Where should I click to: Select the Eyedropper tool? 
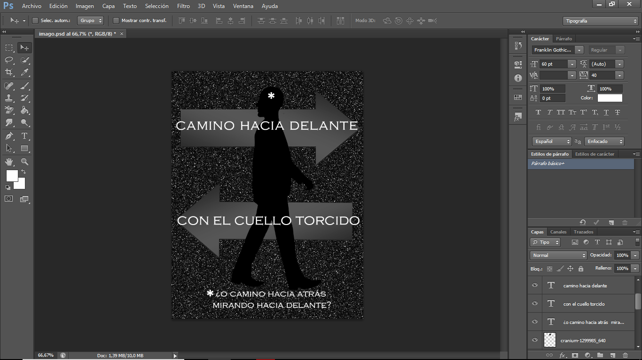25,72
